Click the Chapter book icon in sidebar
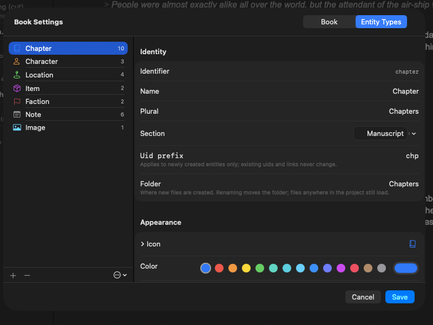Image resolution: width=433 pixels, height=325 pixels. click(17, 48)
